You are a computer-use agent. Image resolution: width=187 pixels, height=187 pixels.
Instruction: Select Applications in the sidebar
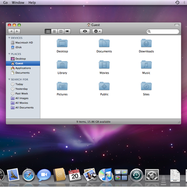coord(23,68)
